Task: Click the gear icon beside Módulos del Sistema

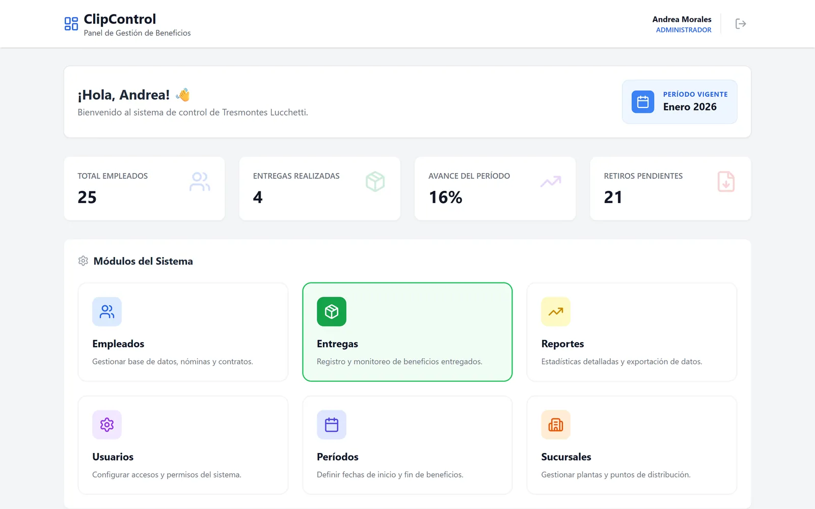Action: tap(83, 261)
